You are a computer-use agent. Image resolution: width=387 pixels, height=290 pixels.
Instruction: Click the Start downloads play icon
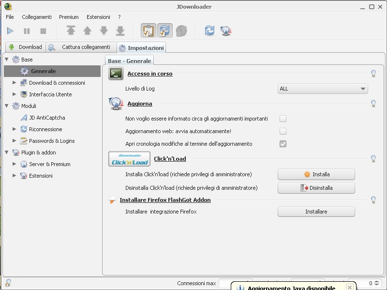[10, 31]
